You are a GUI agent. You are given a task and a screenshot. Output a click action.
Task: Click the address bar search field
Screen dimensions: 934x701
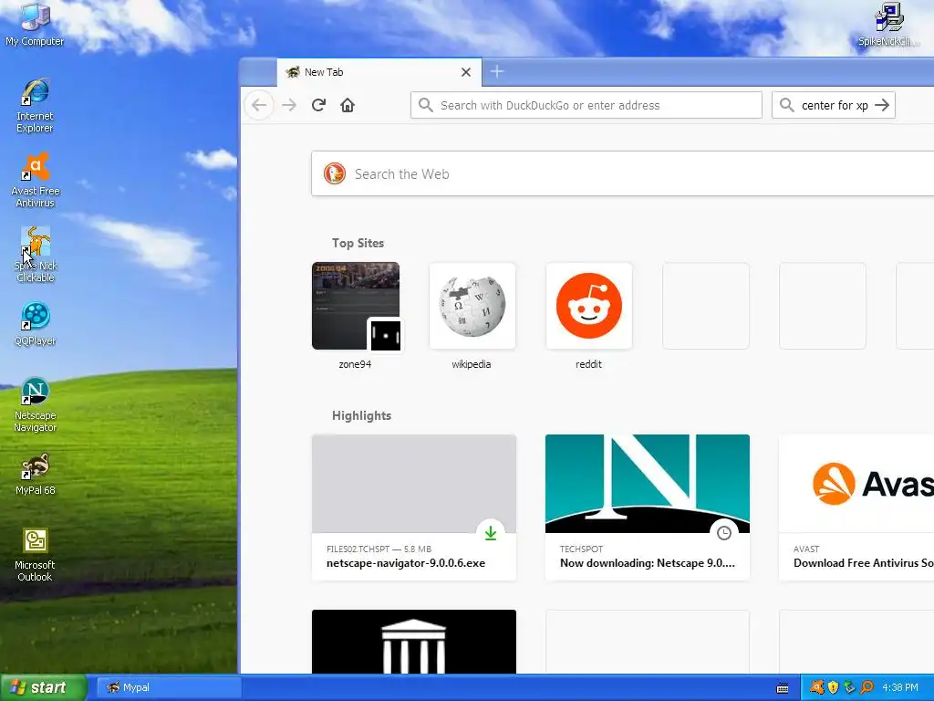click(586, 106)
